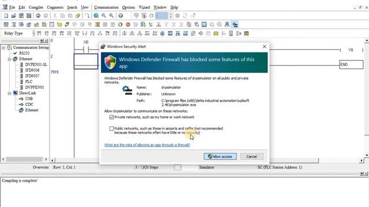Viewport: 369px width, 207px height.
Task: Collapse the Communication Setting tree root
Action: click(x=3, y=48)
